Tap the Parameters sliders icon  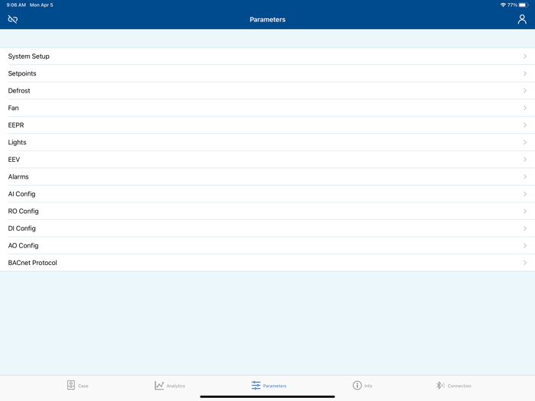coord(256,385)
